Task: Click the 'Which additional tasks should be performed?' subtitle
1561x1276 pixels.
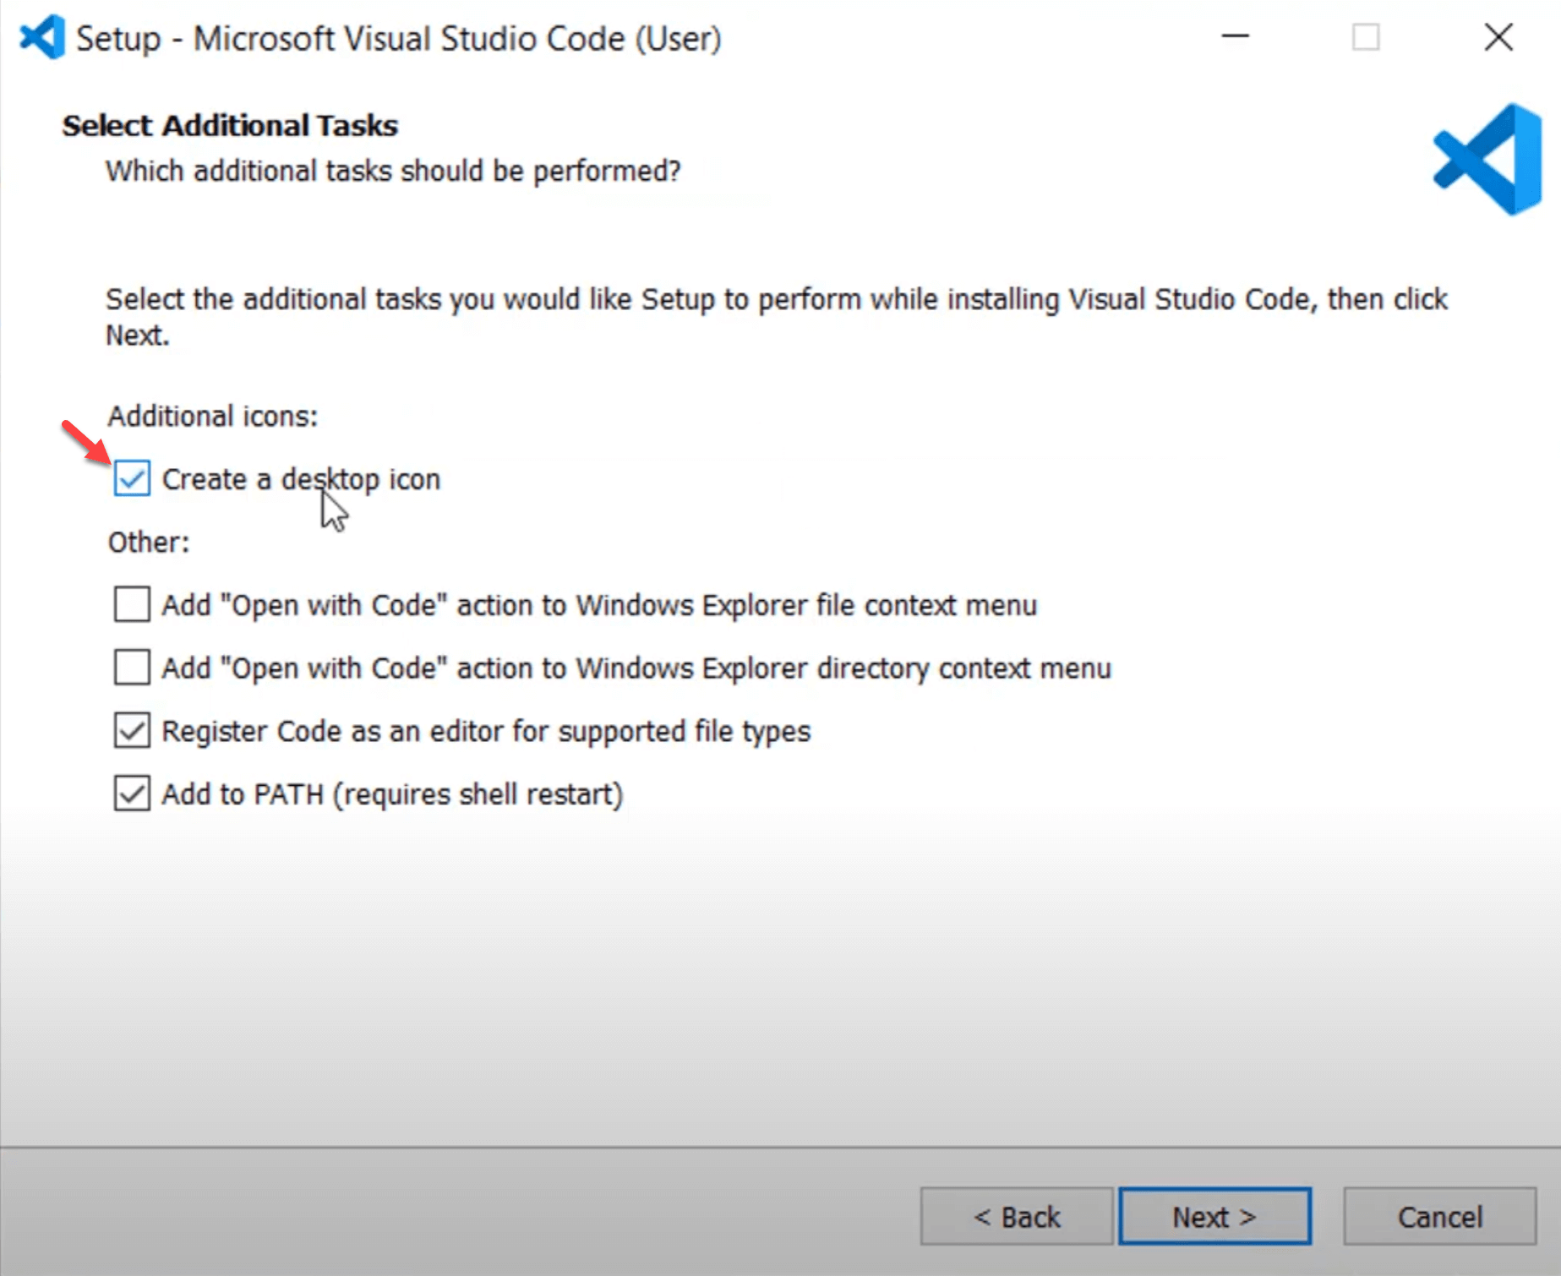Action: [393, 172]
